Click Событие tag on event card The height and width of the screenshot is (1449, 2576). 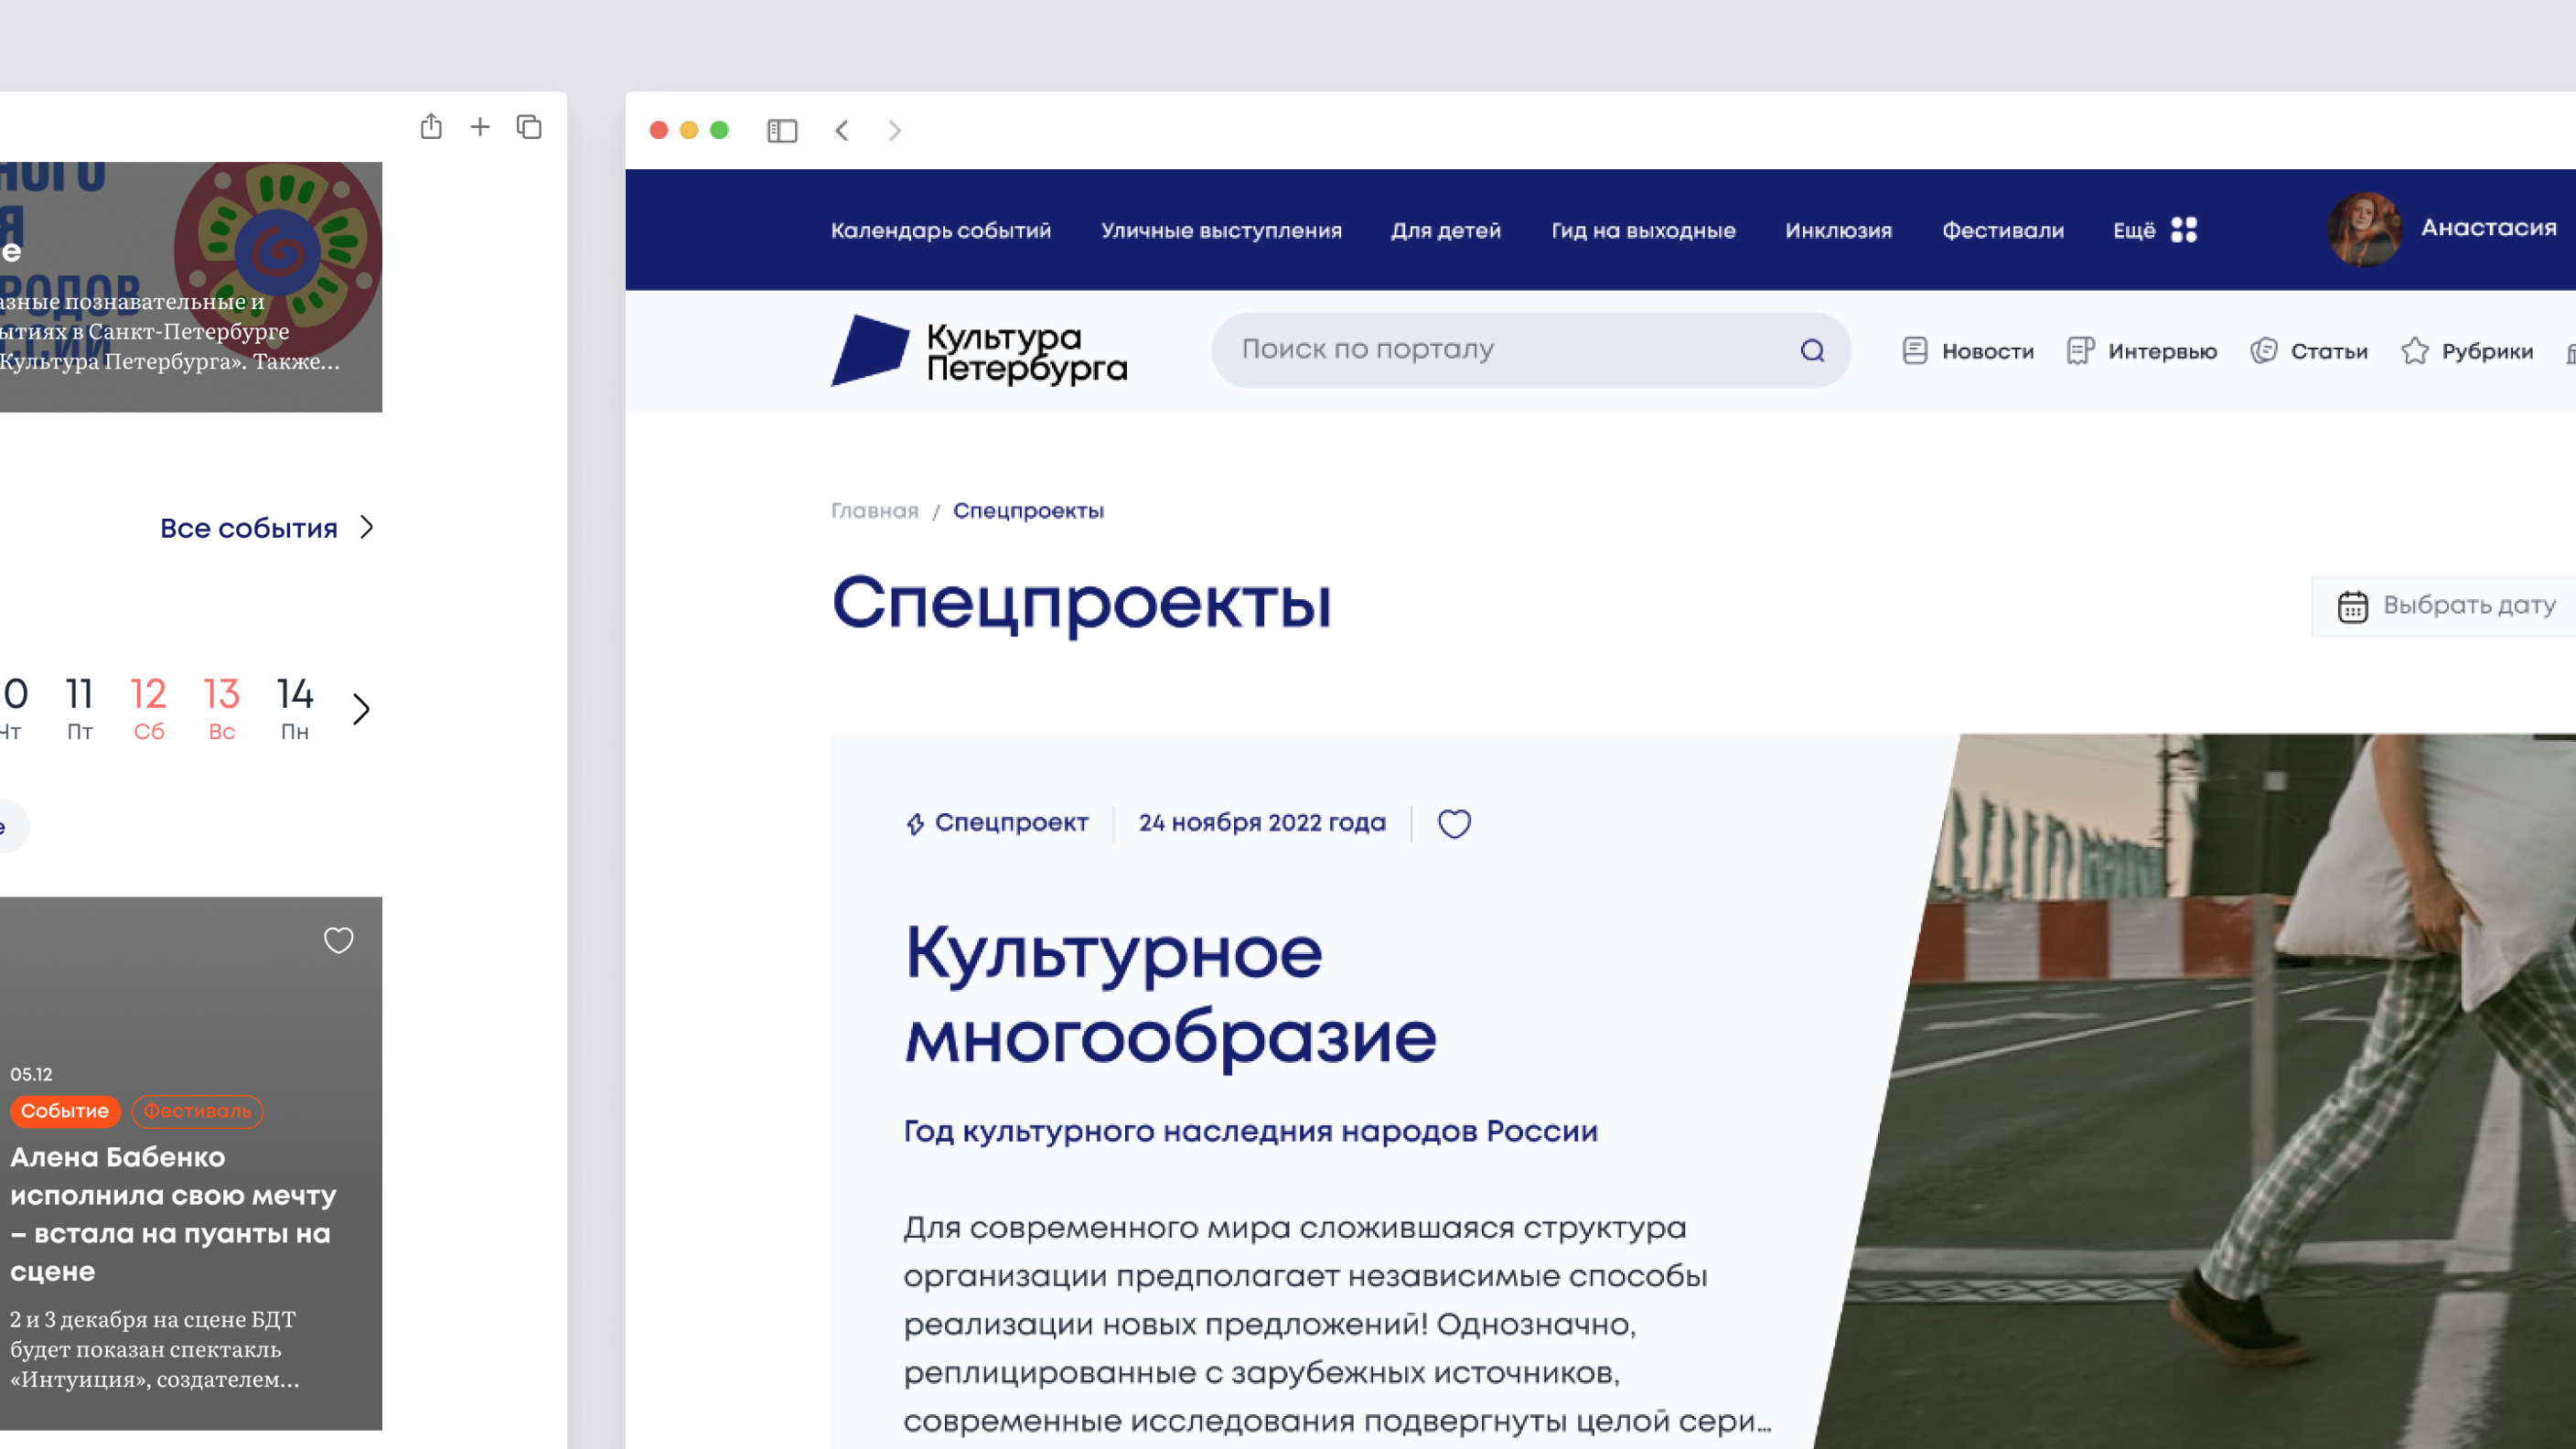[x=65, y=1111]
